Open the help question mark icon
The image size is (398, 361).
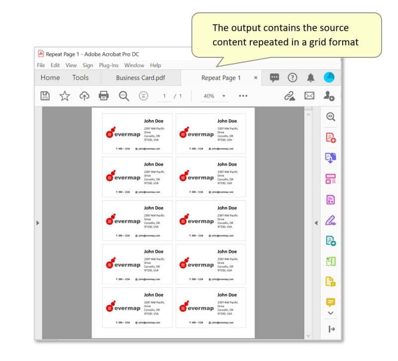point(293,77)
